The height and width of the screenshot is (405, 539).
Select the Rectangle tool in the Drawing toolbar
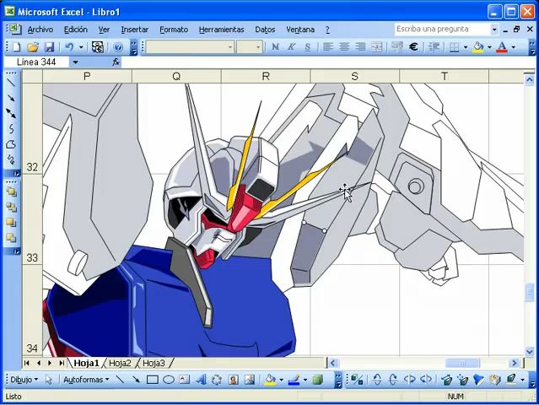point(153,380)
